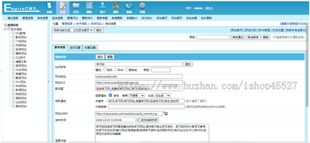Open the 审核信息 menu item
Image resolution: width=310 pixels, height=143 pixels.
coord(42,18)
